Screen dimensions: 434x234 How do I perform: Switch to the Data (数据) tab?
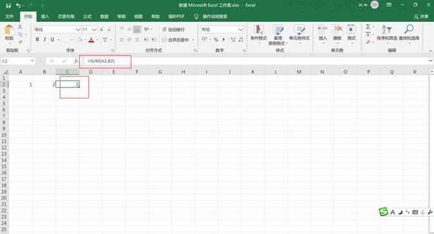click(104, 17)
